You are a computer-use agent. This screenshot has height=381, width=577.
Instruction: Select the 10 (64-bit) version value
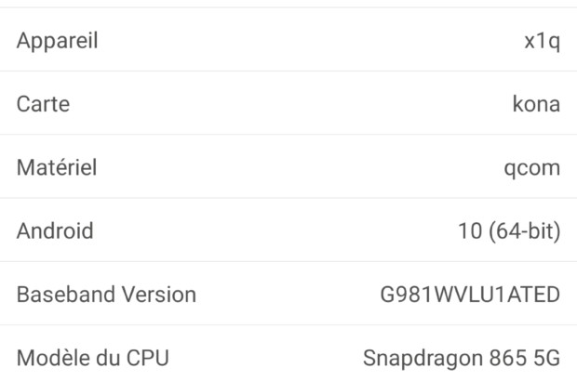tap(509, 230)
